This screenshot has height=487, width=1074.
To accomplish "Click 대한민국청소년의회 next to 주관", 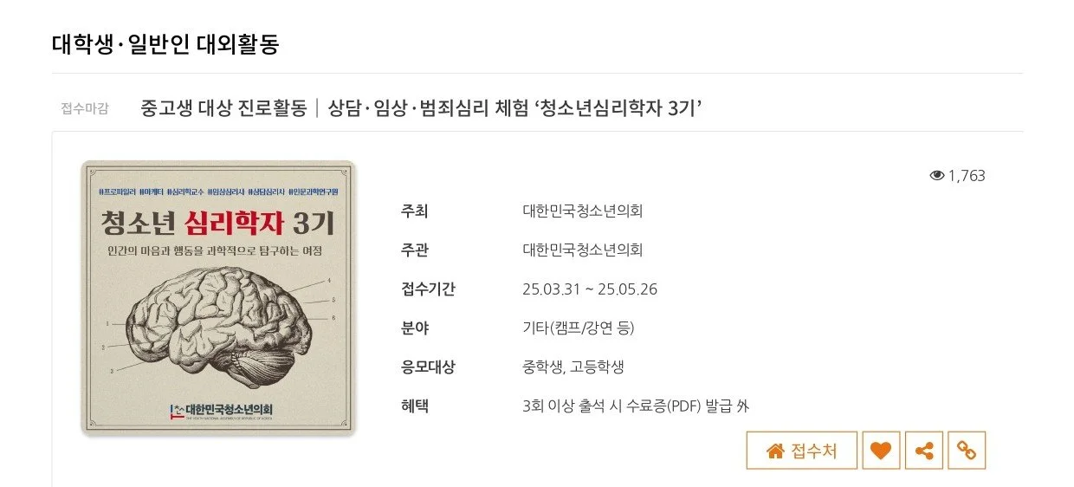I will [583, 250].
